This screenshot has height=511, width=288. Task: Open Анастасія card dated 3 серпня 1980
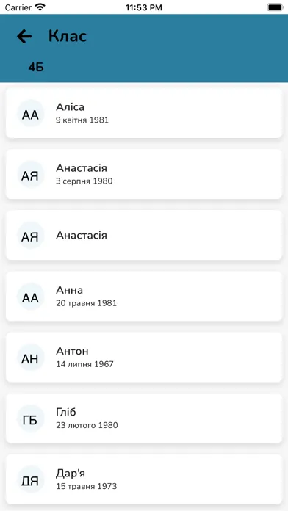(x=144, y=174)
